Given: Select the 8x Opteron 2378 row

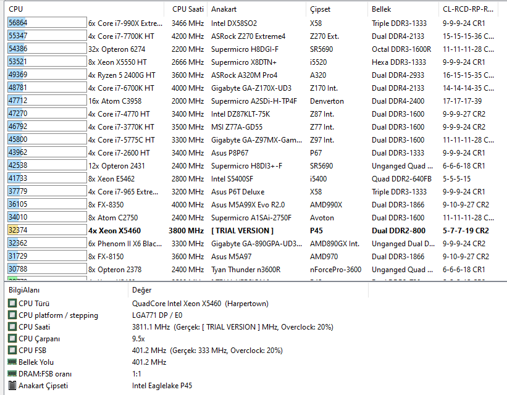Looking at the screenshot, I should coord(253,269).
